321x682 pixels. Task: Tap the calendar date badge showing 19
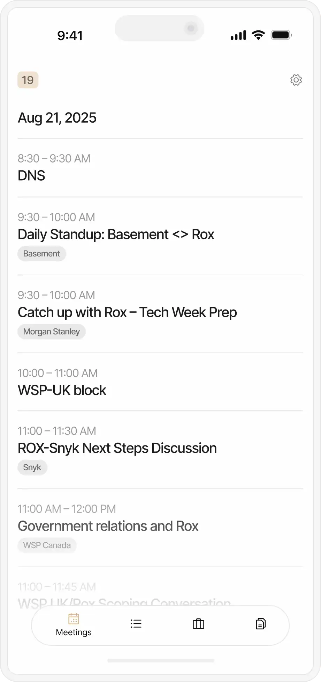point(28,80)
